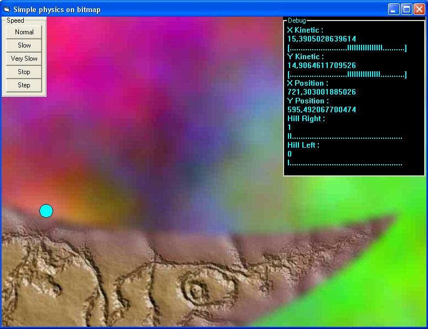The height and width of the screenshot is (329, 428).
Task: Click the Hill Right indicator bar
Action: point(344,137)
